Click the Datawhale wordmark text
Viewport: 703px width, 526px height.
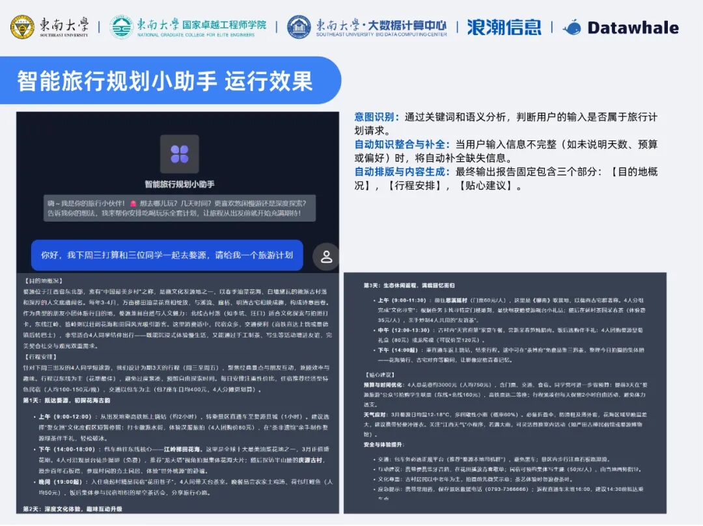pyautogui.click(x=633, y=27)
